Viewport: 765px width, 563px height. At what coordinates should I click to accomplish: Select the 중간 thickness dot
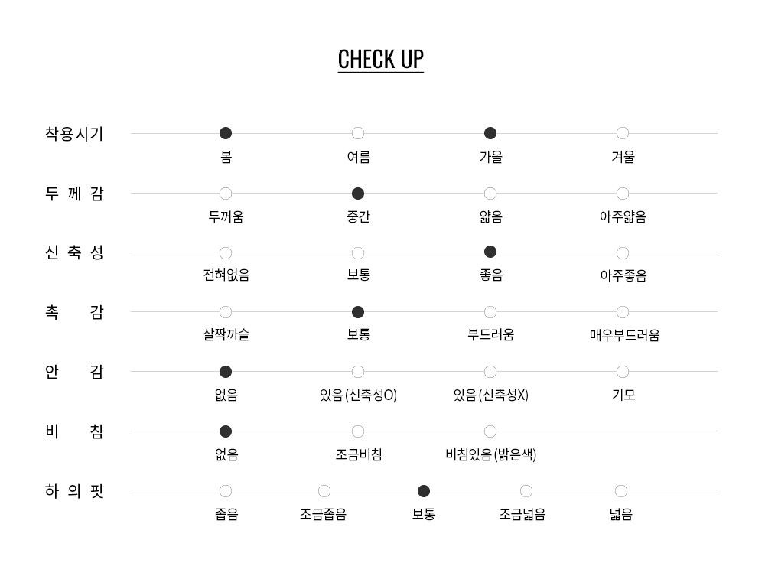pos(358,194)
